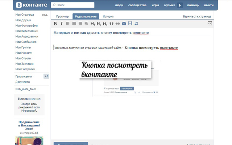Screen dimensions: 232x145
Task: Apply Heading 2 (H2) style
Action: point(99,24)
